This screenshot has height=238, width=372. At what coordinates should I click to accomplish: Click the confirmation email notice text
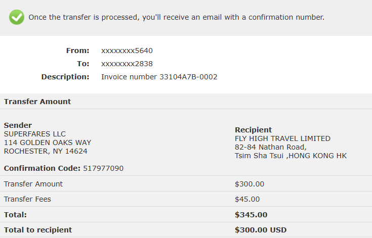coord(176,17)
